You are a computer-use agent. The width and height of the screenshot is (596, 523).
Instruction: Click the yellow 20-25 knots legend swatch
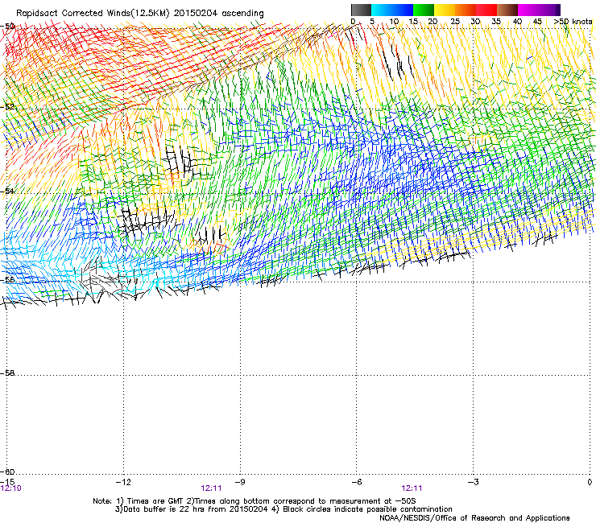pyautogui.click(x=445, y=10)
